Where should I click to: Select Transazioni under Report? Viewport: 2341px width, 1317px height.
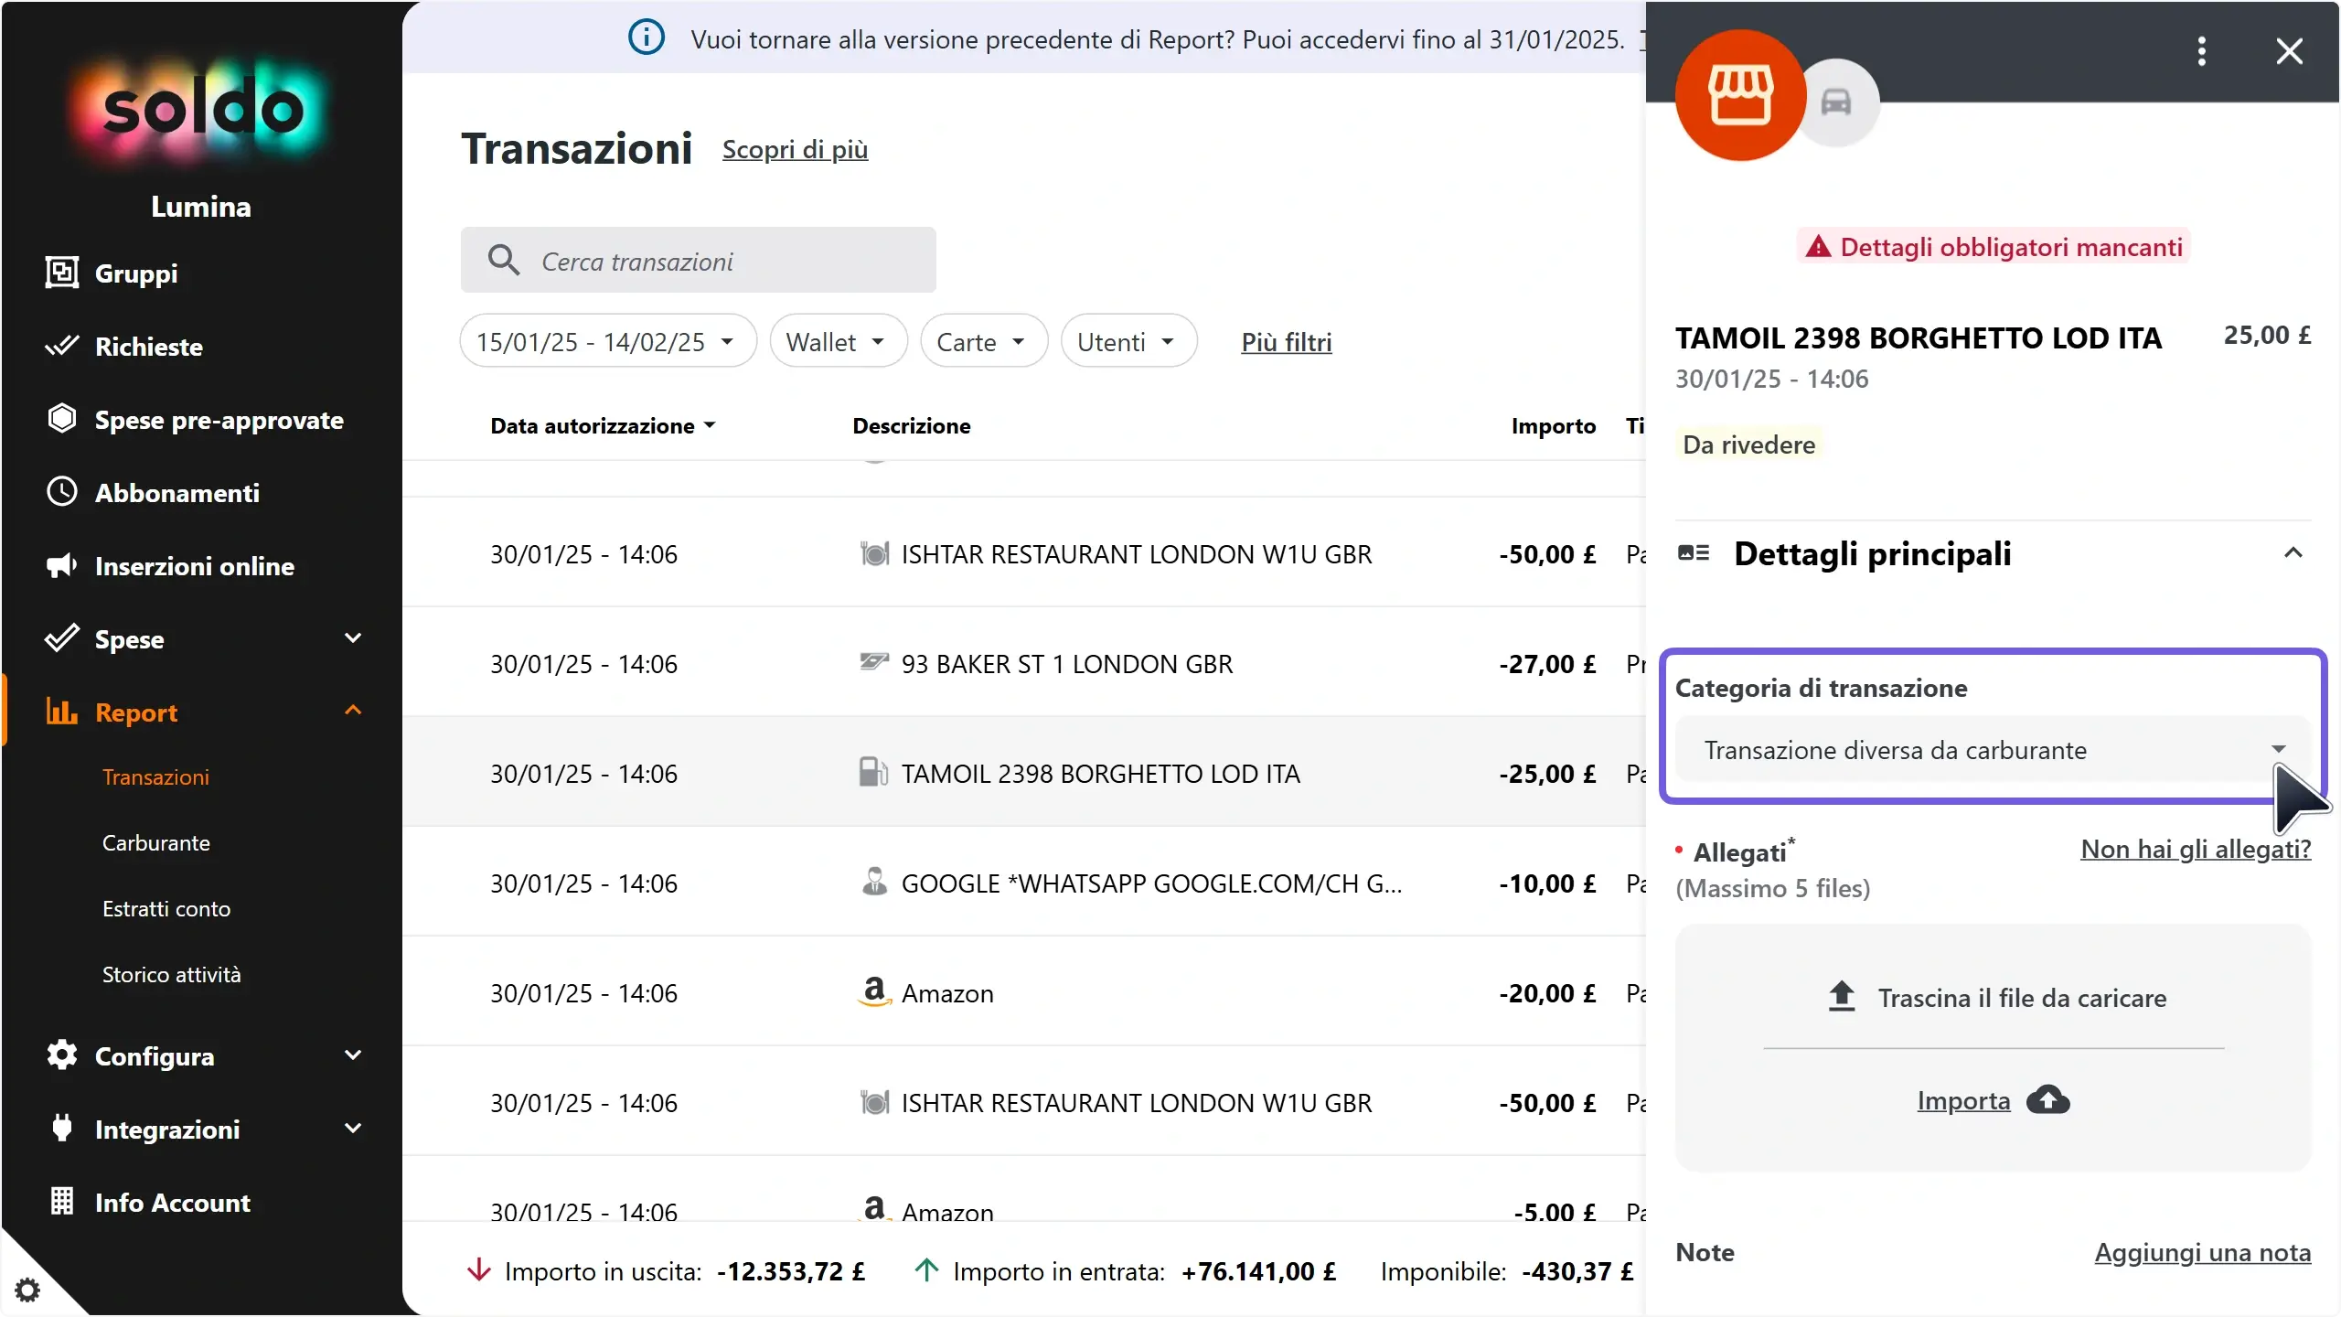[155, 777]
